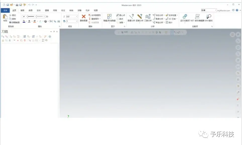Image resolution: width=242 pixels, height=145 pixels.
Task: Click the red X delete entities icon
Action: pyautogui.click(x=84, y=17)
